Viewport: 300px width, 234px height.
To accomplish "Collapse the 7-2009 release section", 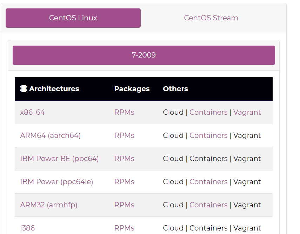I will coord(144,55).
